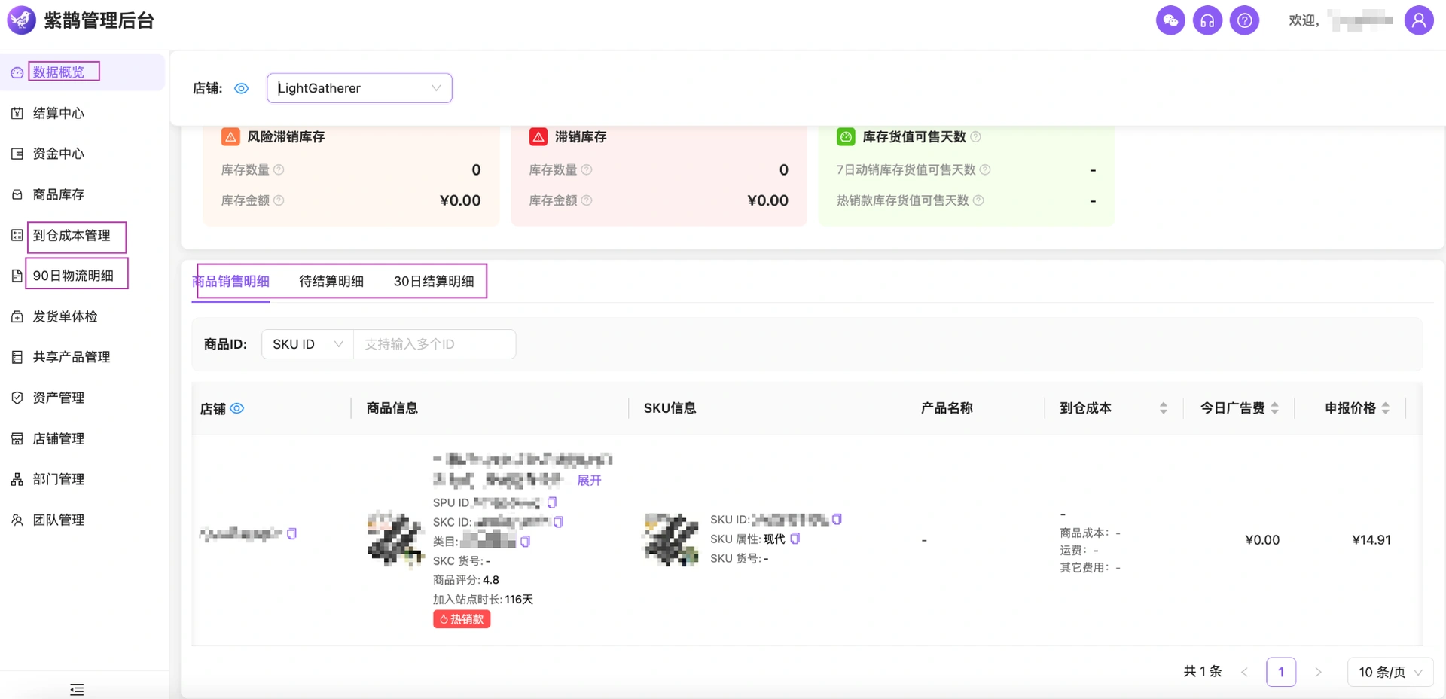Click the help question mark icon
This screenshot has height=699, width=1446.
pos(1244,20)
